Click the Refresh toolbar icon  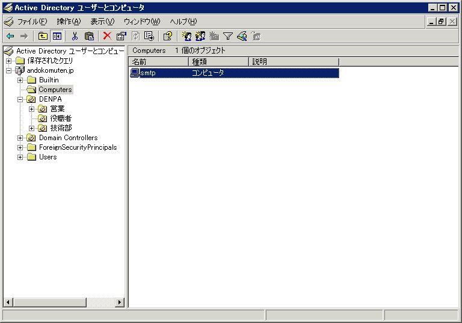135,36
